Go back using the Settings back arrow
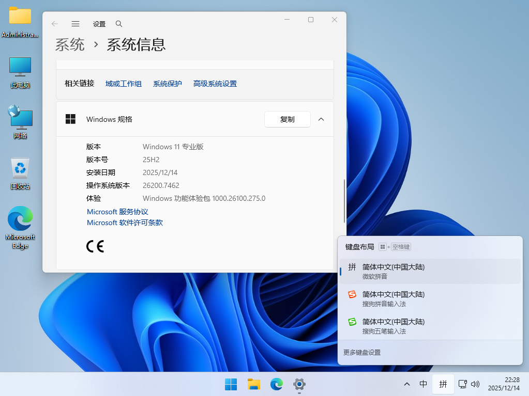The width and height of the screenshot is (529, 396). pos(55,24)
